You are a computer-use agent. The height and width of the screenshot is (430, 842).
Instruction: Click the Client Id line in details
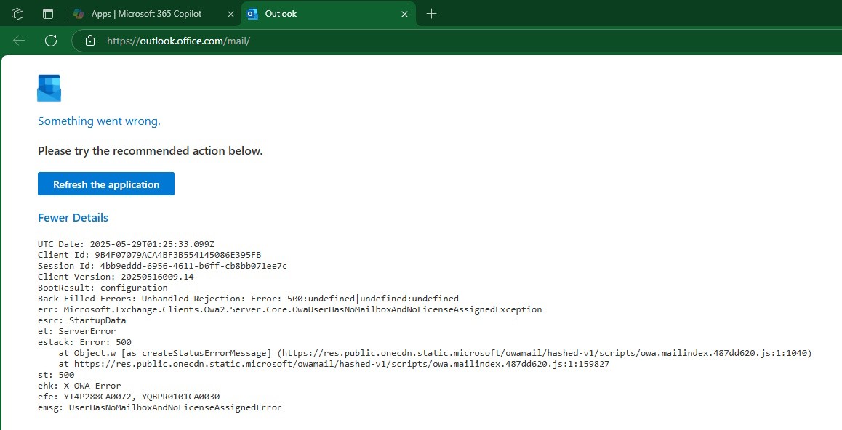click(x=149, y=255)
